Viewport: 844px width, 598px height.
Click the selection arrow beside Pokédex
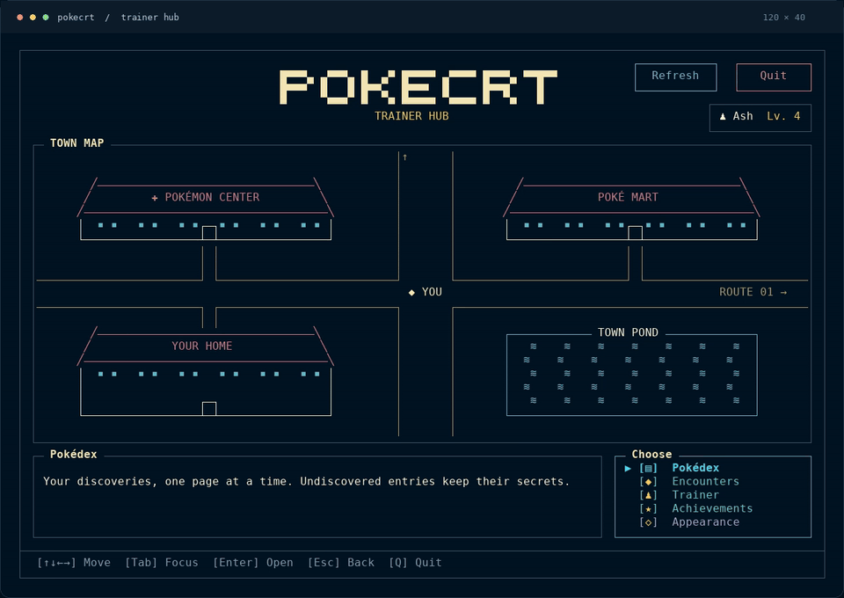pos(628,468)
